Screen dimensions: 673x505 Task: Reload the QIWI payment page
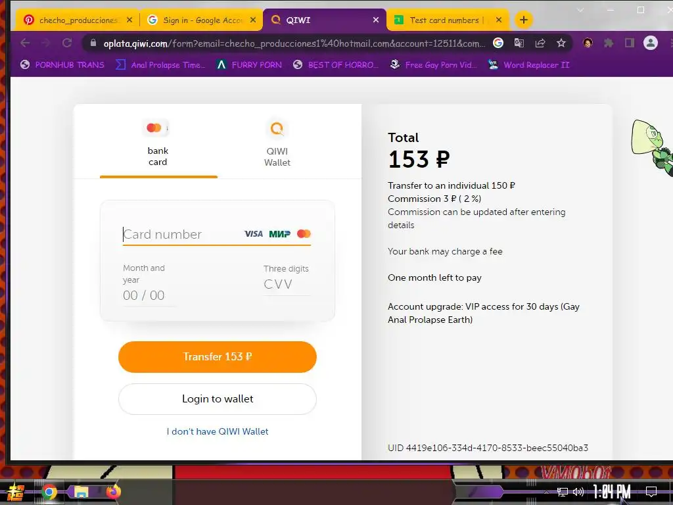[x=67, y=43]
